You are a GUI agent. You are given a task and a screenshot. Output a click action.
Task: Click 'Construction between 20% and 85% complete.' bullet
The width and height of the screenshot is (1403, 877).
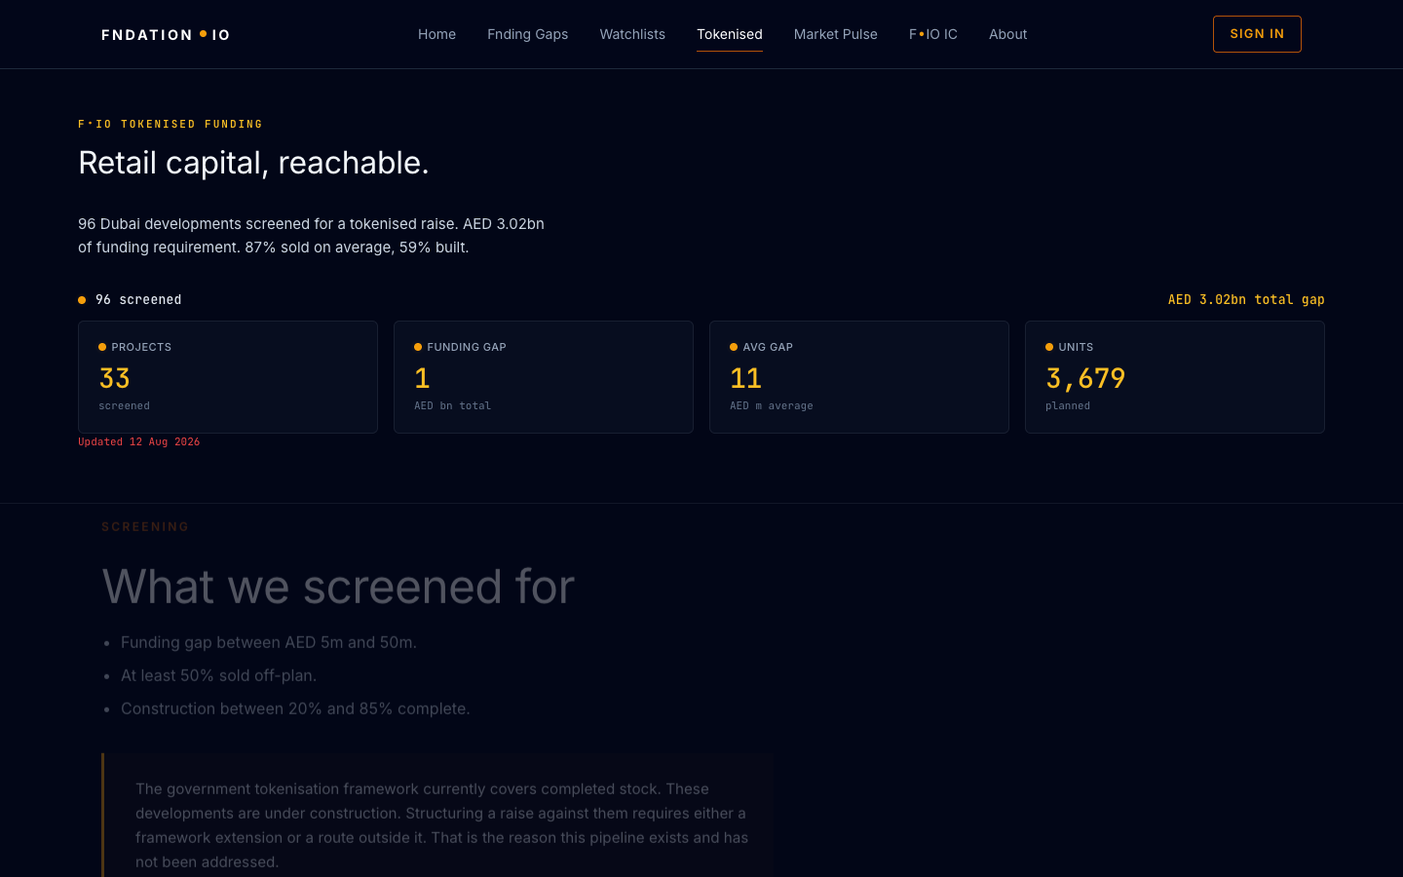point(295,708)
